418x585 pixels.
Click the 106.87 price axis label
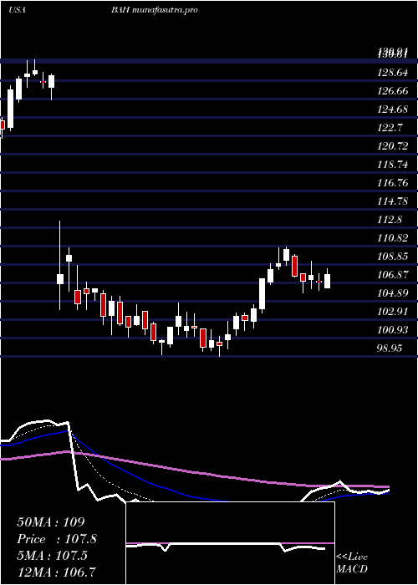[x=393, y=275]
